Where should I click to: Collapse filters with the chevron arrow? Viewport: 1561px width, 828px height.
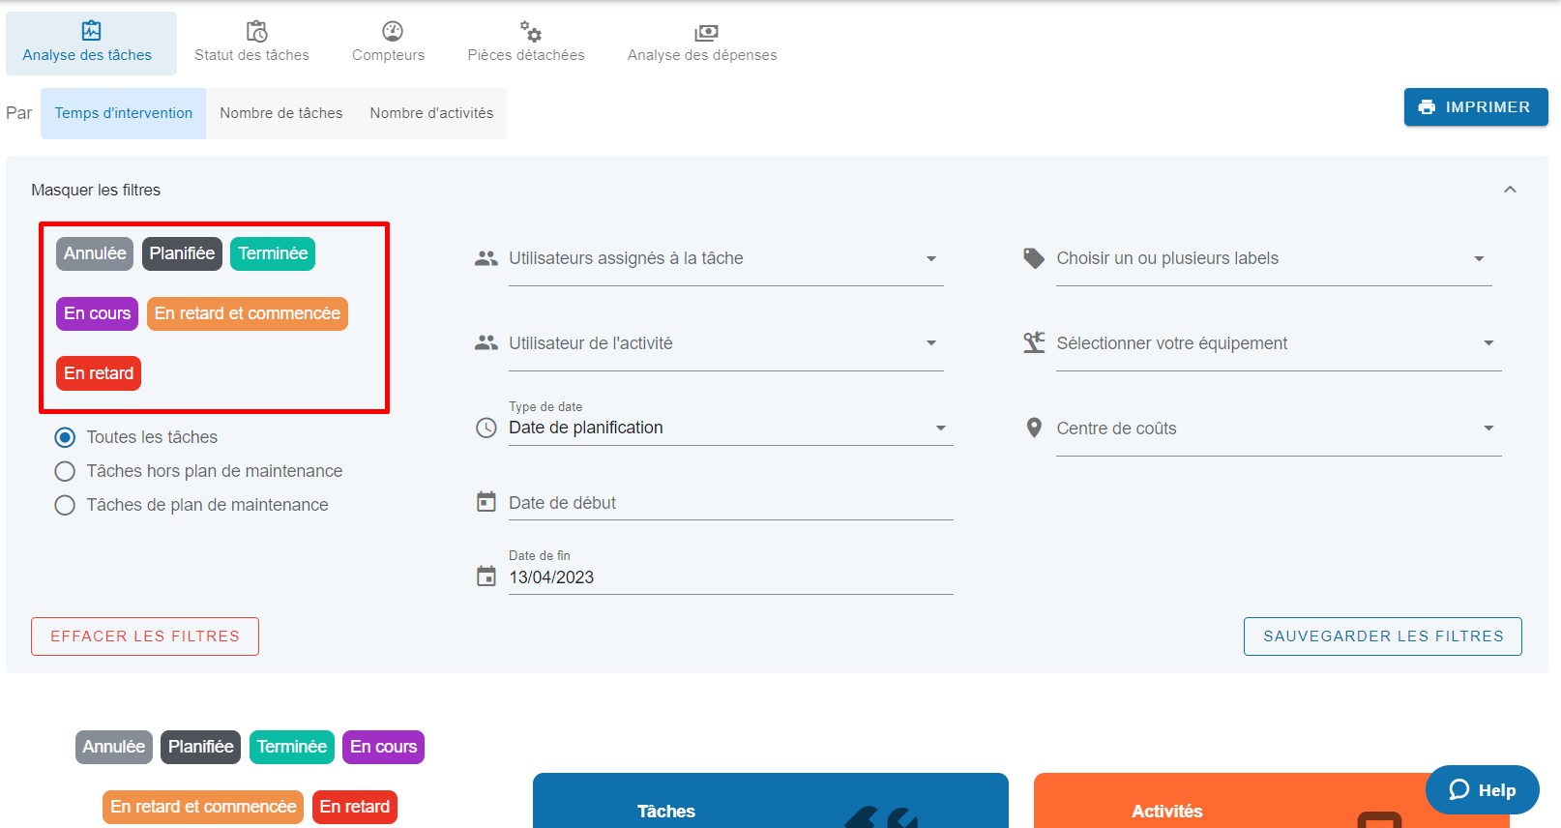(x=1510, y=190)
